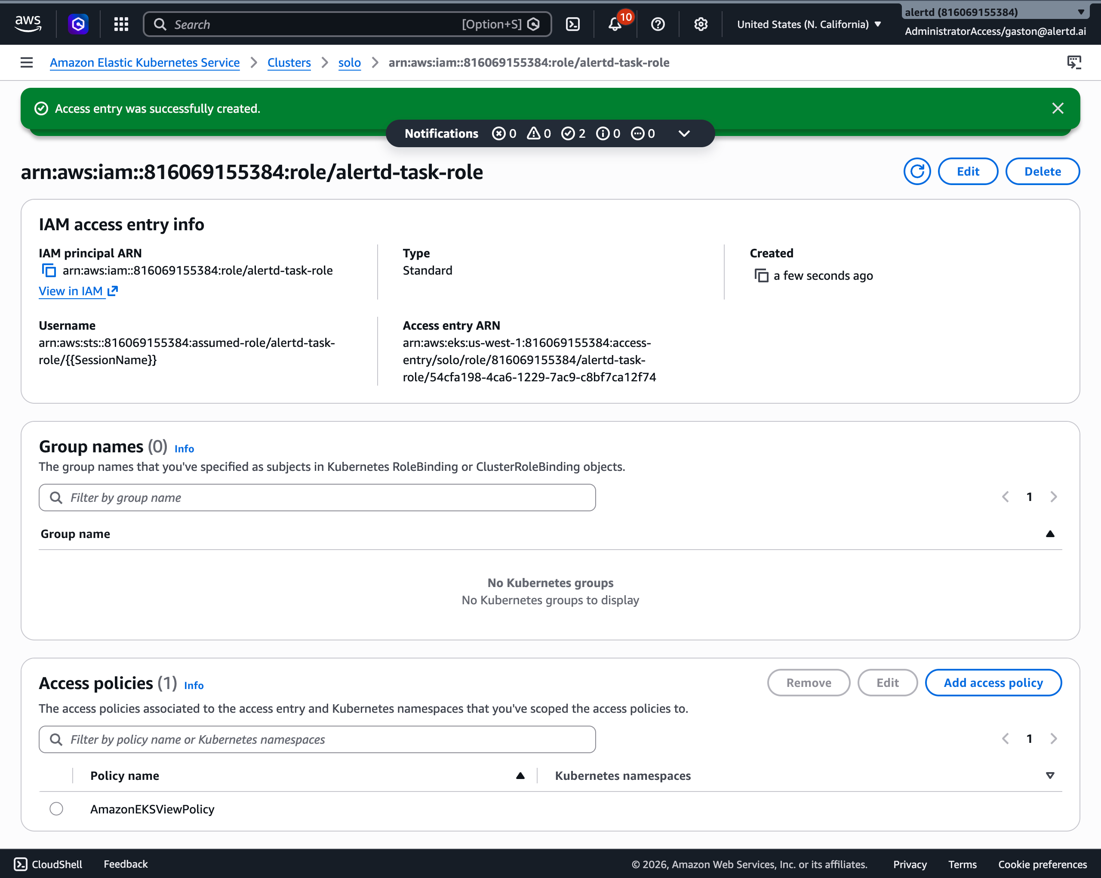
Task: Click the success notifications count 2
Action: click(573, 133)
